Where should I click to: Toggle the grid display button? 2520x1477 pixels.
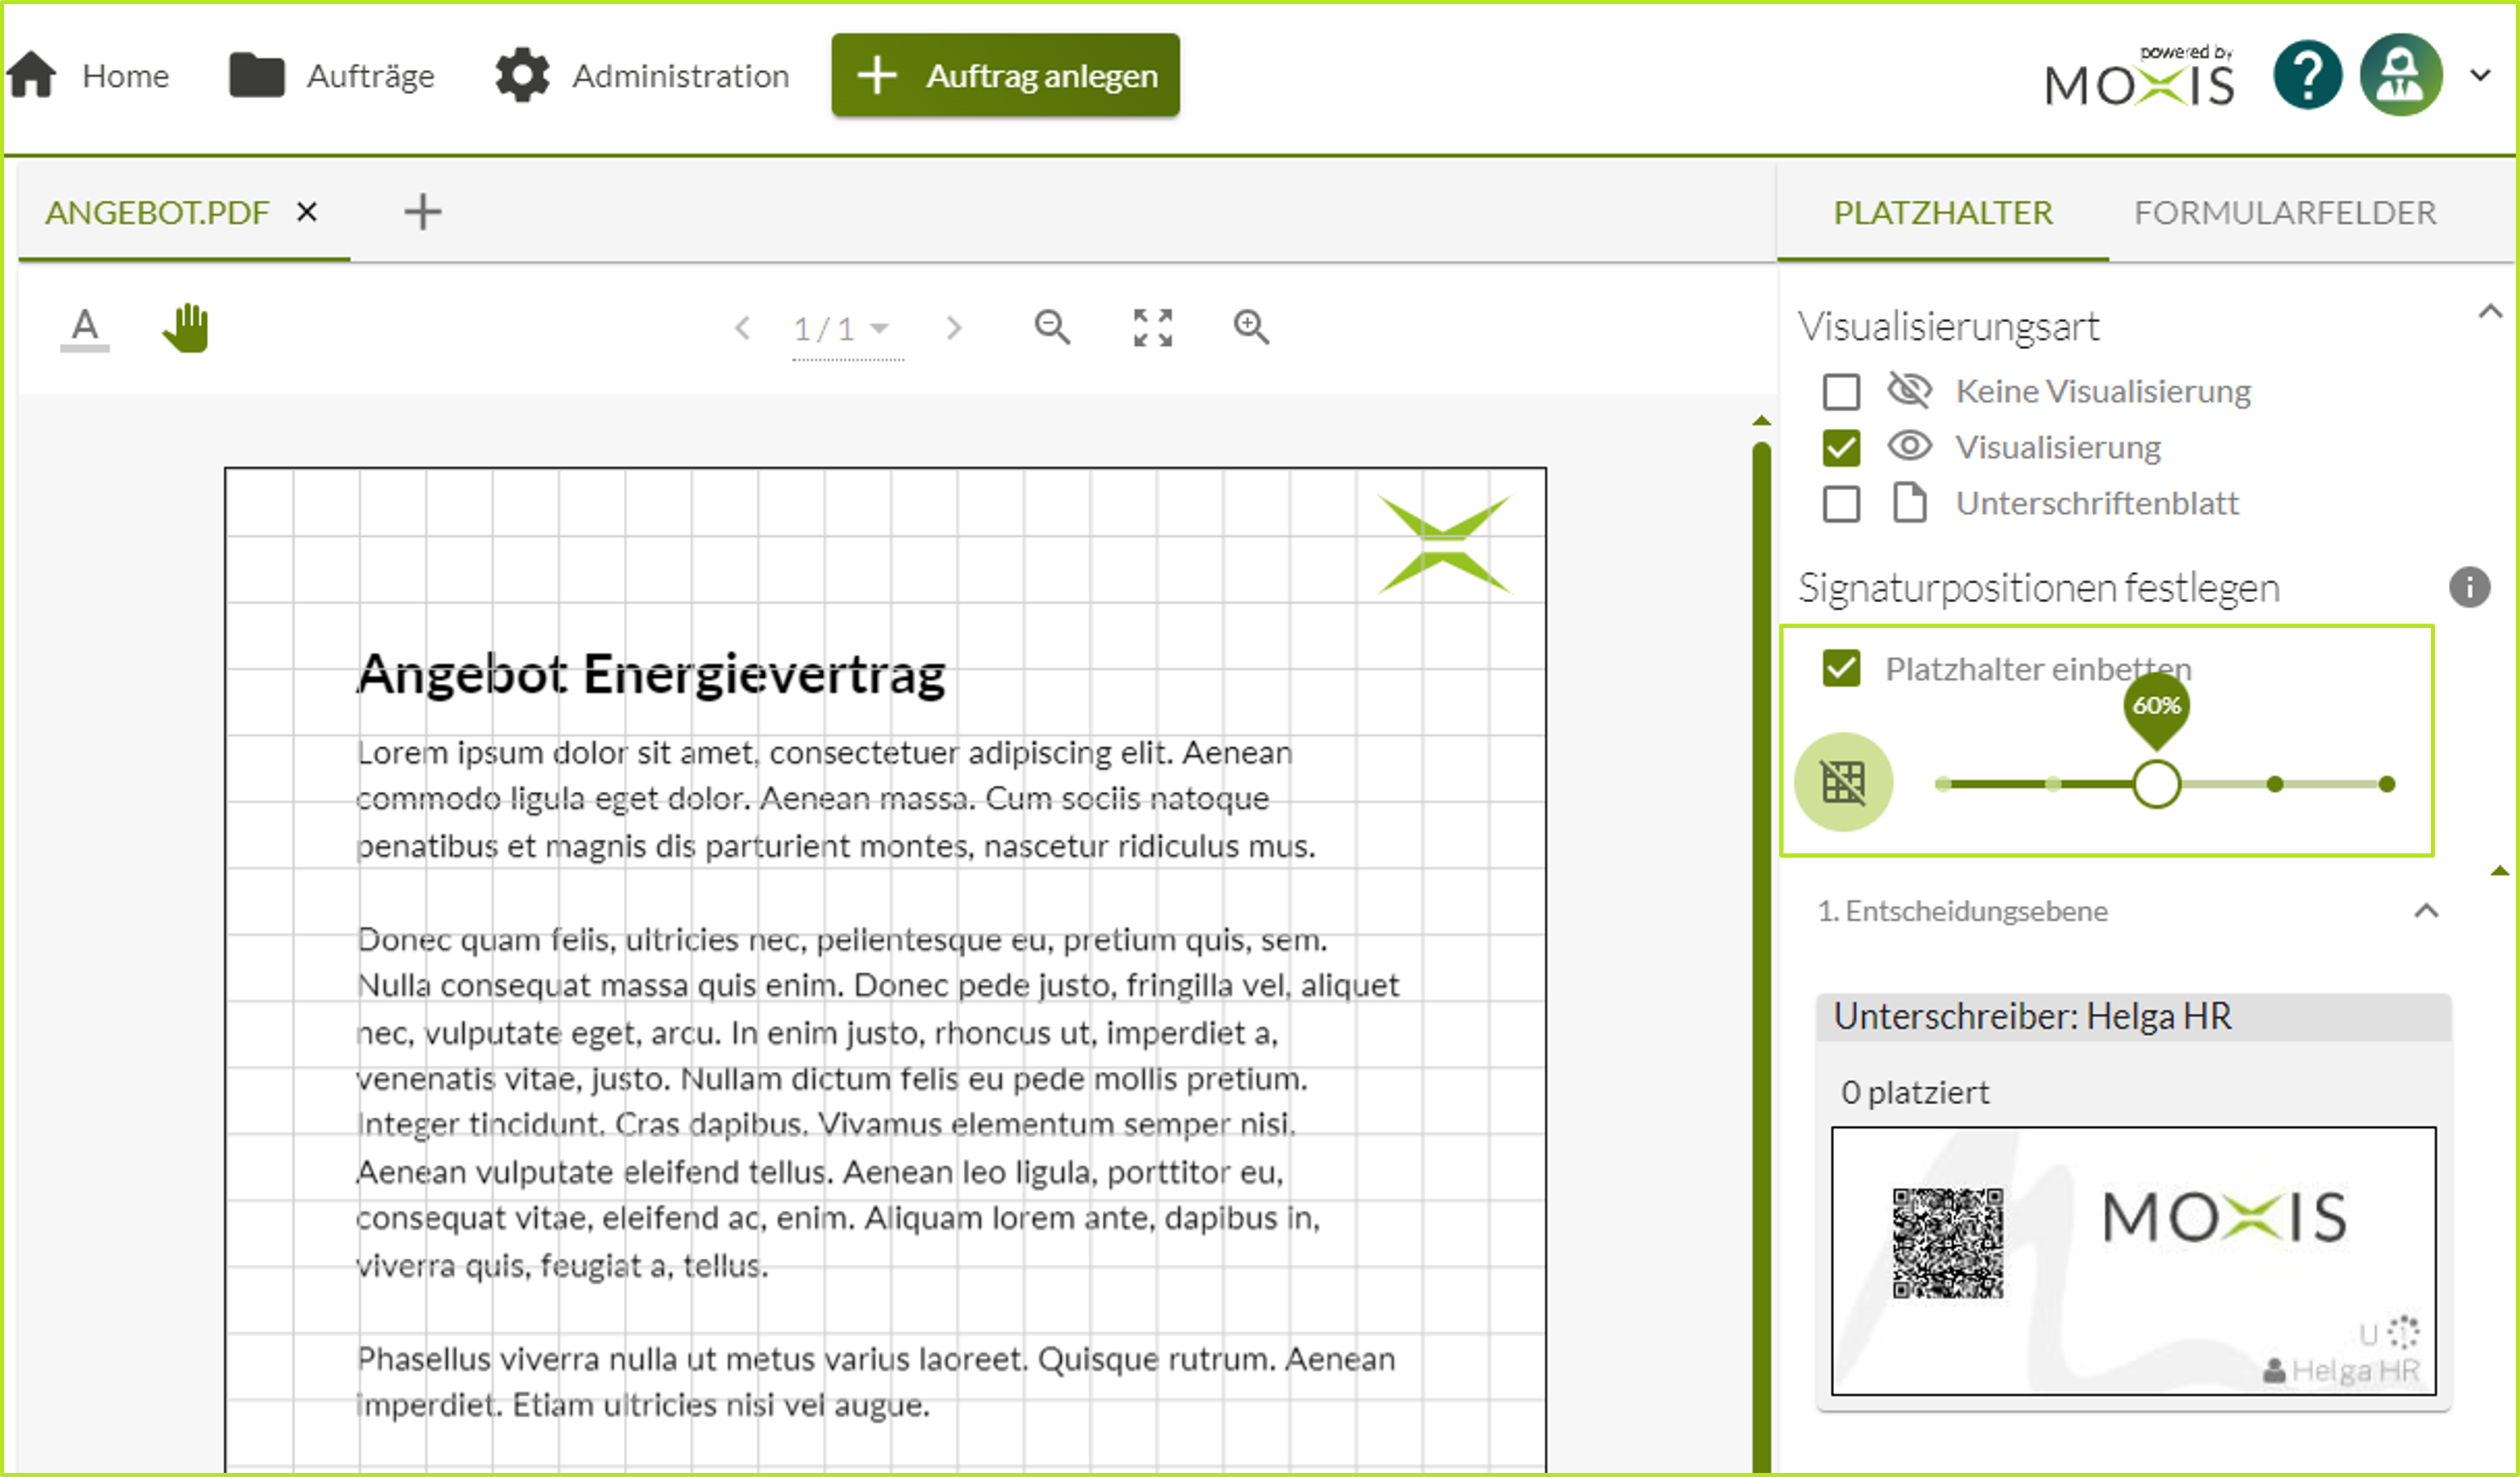1843,782
